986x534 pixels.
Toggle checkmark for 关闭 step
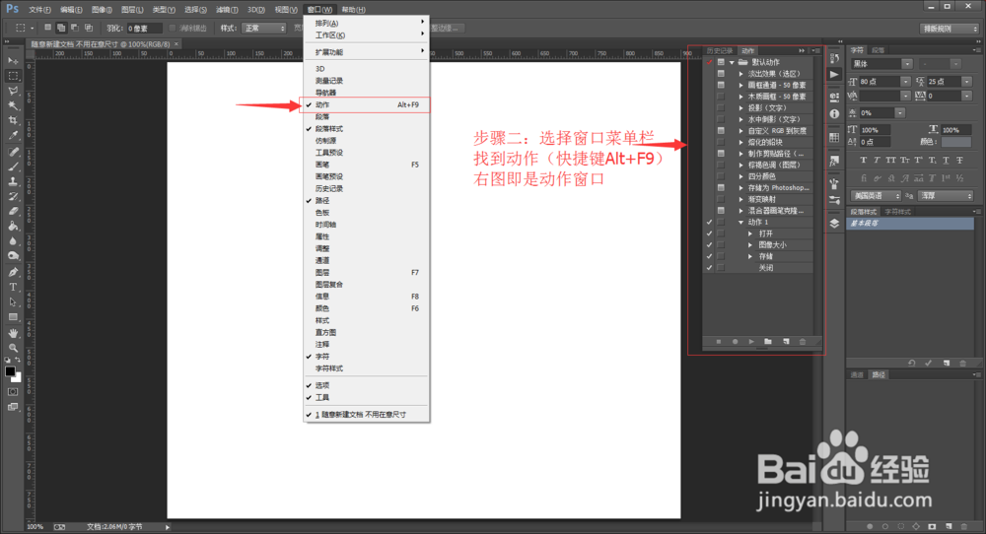click(709, 268)
